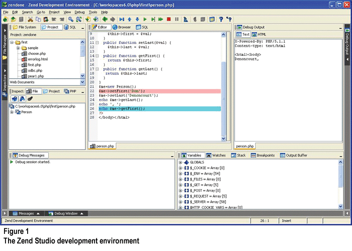Open the Watches tab
Image resolution: width=352 pixels, height=251 pixels.
216,155
